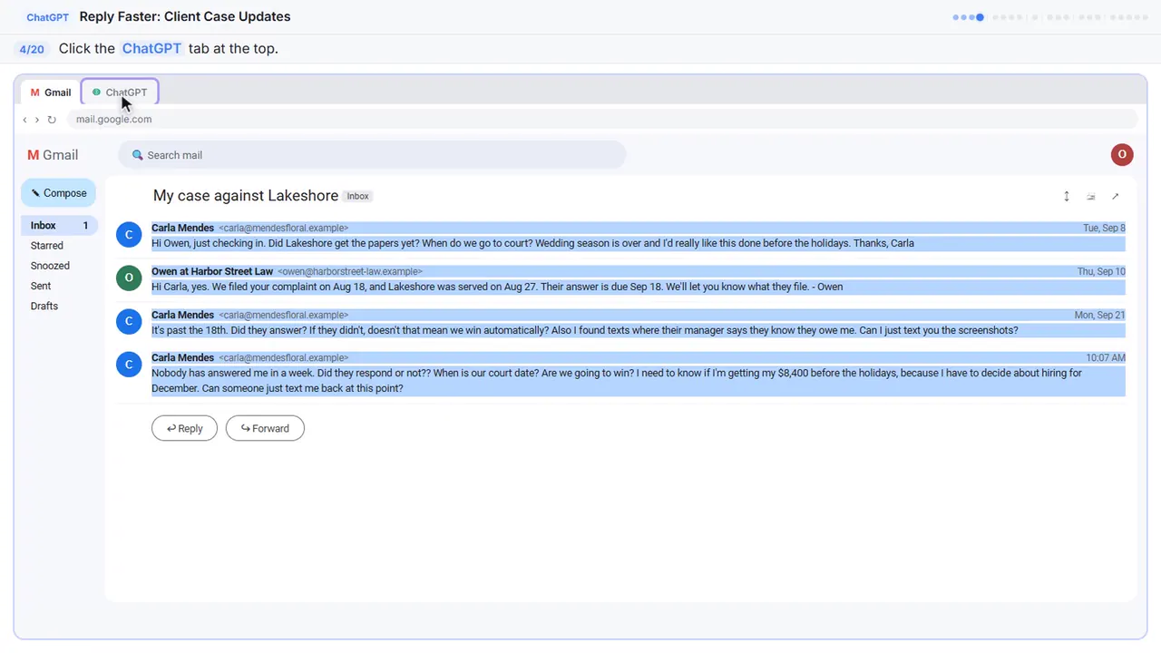Screen dimensions: 1161x653
Task: Show the Drafts folder
Action: pyautogui.click(x=44, y=306)
